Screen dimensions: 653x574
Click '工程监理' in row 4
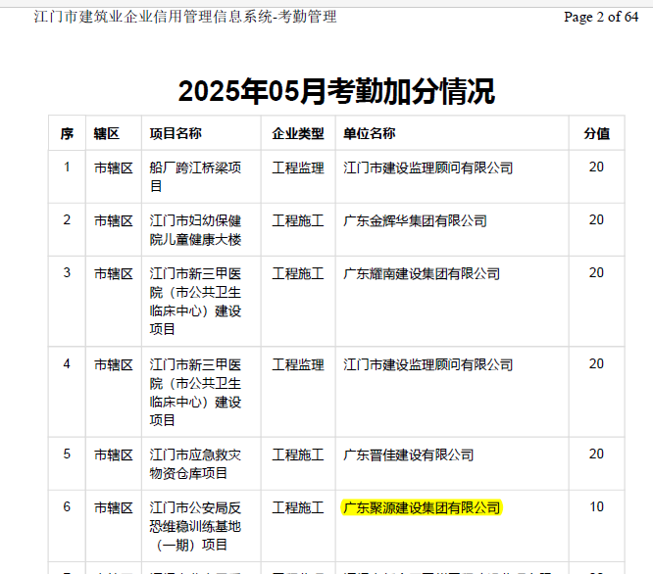coord(298,364)
